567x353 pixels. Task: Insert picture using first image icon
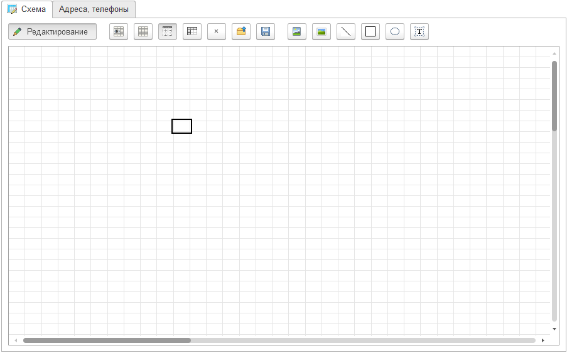pos(296,31)
